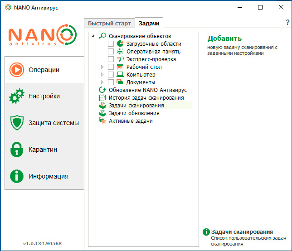Switch to the Быстрый старт tab

[110, 24]
